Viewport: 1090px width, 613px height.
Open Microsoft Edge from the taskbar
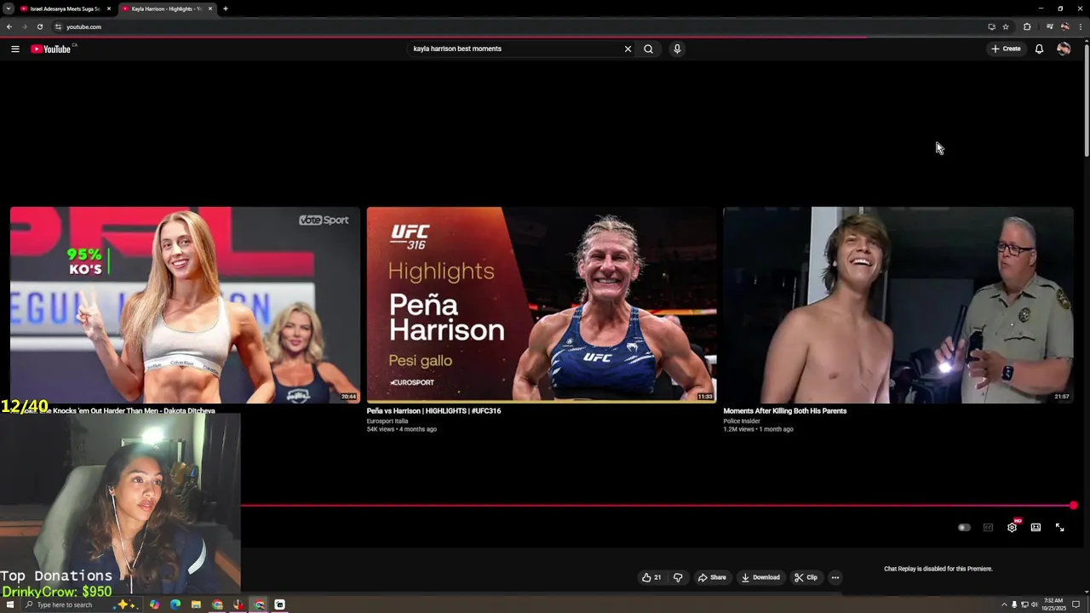tap(175, 604)
